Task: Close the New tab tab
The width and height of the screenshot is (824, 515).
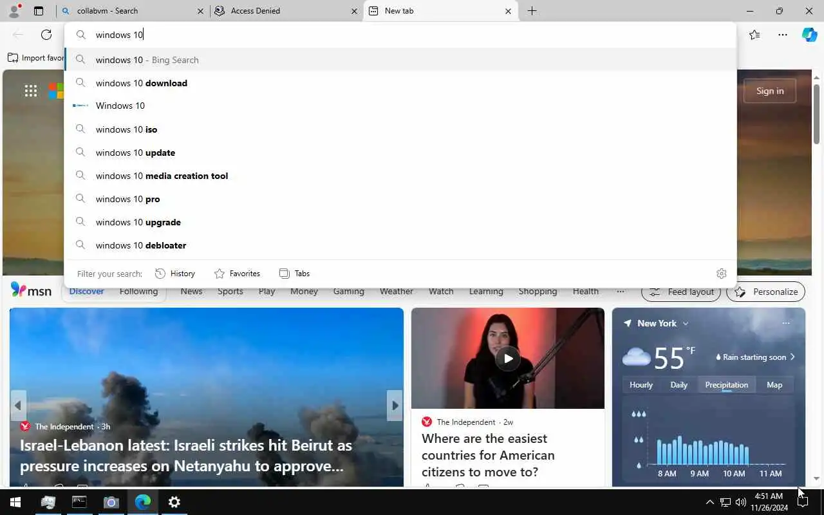Action: 508,11
